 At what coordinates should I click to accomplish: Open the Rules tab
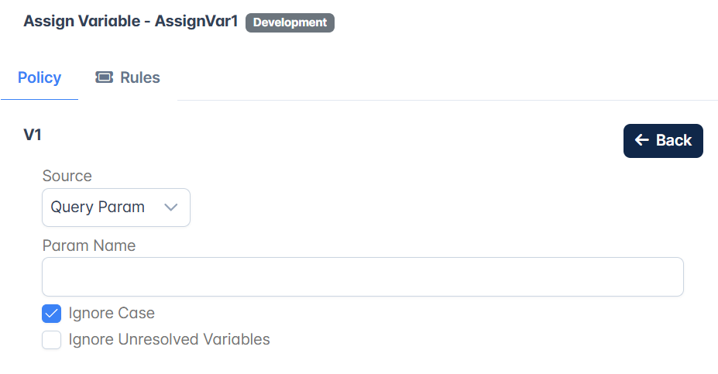[128, 78]
